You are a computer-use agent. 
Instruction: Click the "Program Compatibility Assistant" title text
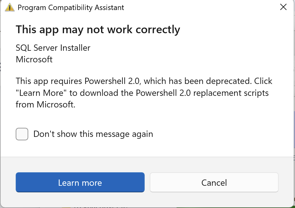(71, 8)
